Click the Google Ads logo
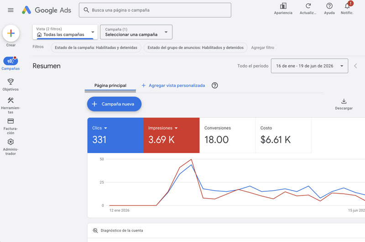Viewport: 365px width, 242px height. tap(47, 10)
